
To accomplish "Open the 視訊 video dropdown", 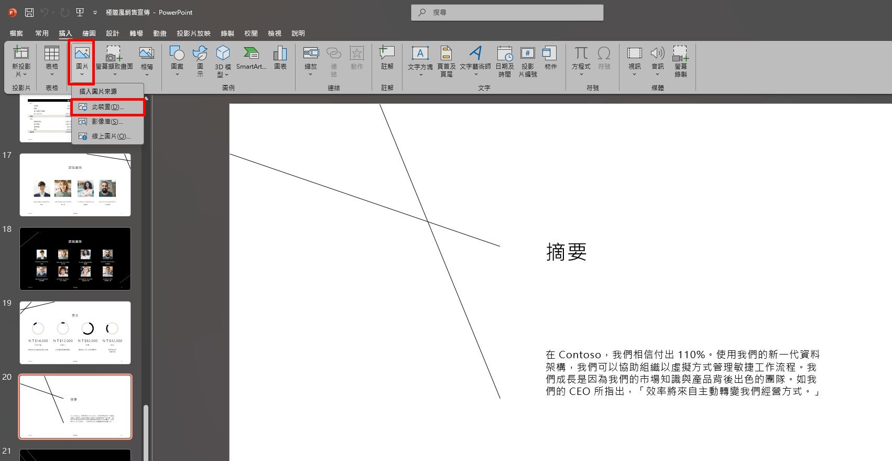I will pyautogui.click(x=634, y=74).
